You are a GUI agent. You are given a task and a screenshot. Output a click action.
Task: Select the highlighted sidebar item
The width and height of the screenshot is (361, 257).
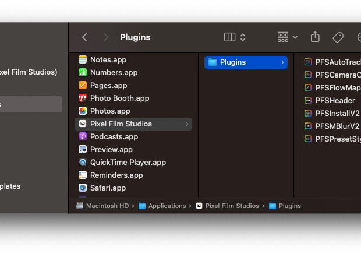[31, 104]
